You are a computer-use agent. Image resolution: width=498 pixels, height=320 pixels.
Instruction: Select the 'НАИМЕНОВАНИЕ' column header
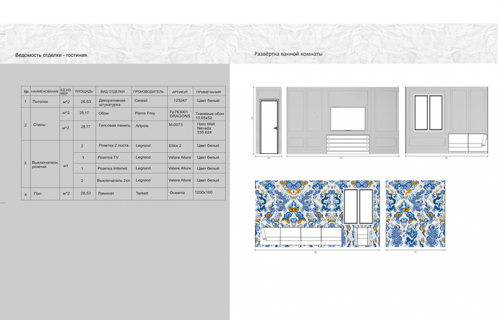point(45,92)
